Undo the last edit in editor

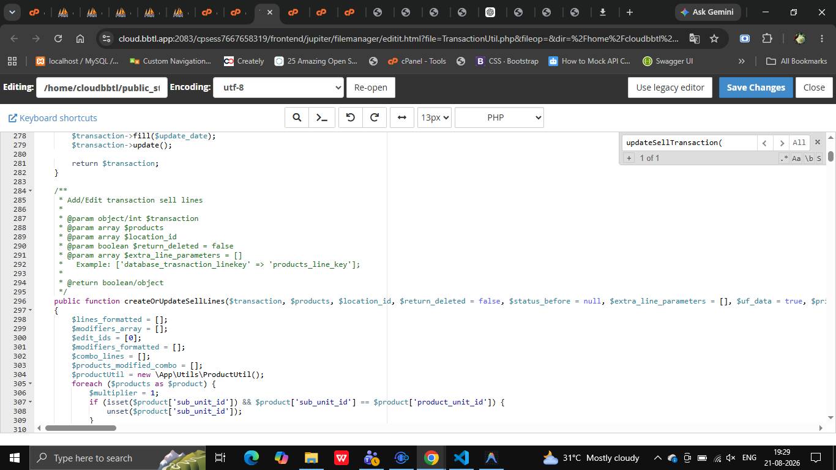(351, 117)
